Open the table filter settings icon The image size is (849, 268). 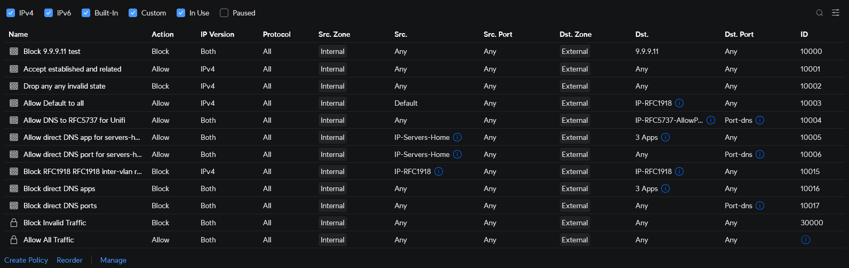click(x=836, y=13)
